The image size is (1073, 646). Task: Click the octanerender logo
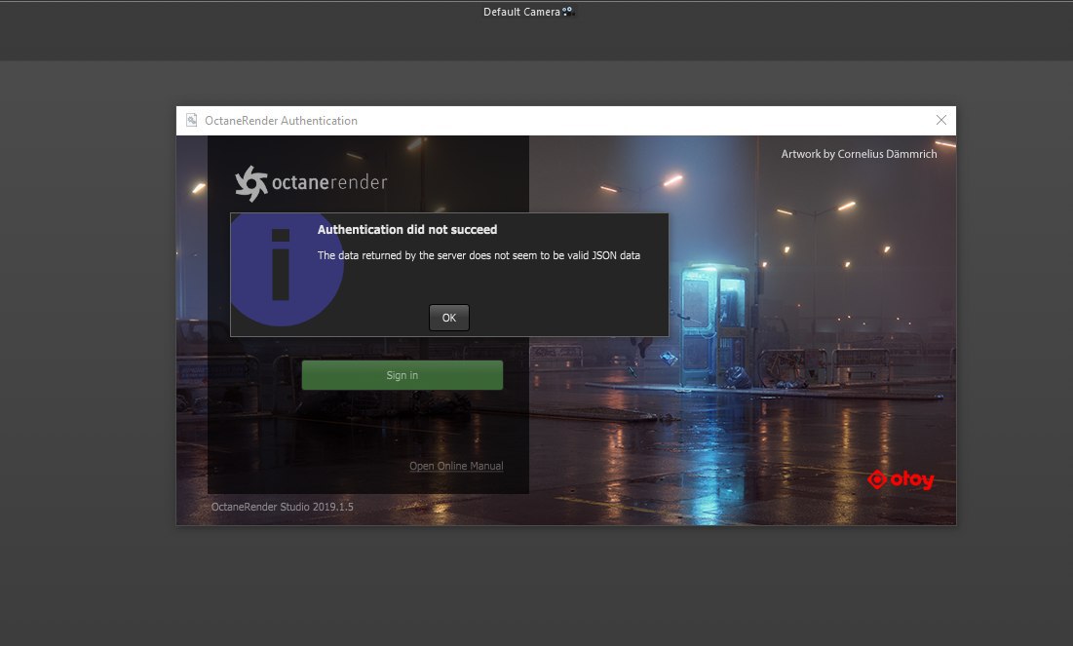(311, 183)
